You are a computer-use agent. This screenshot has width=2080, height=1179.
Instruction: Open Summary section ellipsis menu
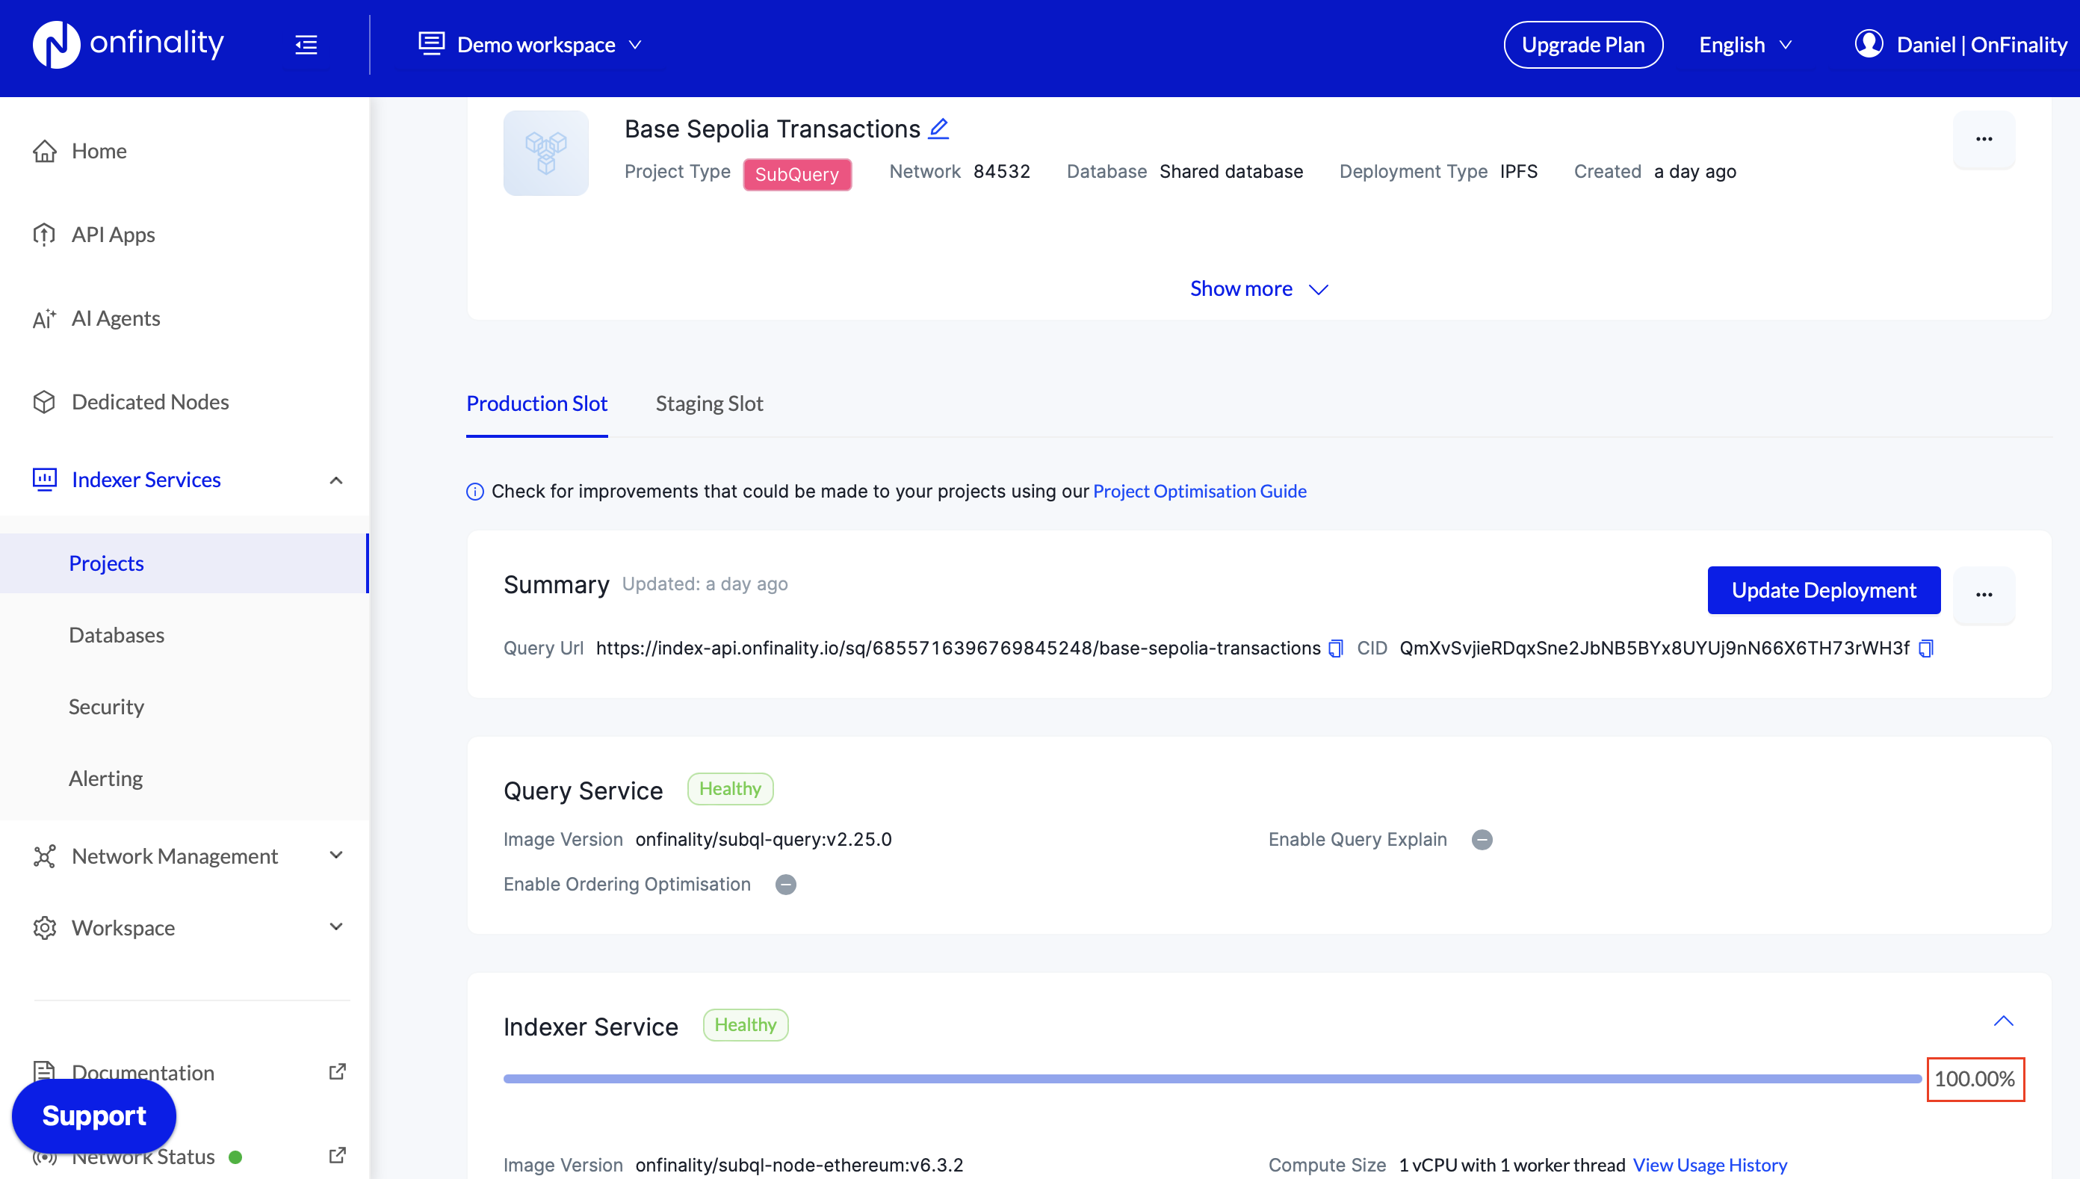[x=1983, y=595]
